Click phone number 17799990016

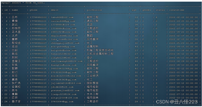pyautogui.click(x=38, y=76)
